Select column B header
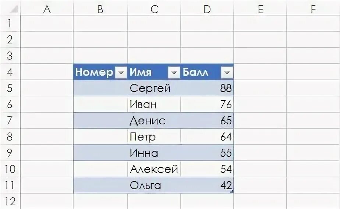340x209 pixels. tap(100, 9)
